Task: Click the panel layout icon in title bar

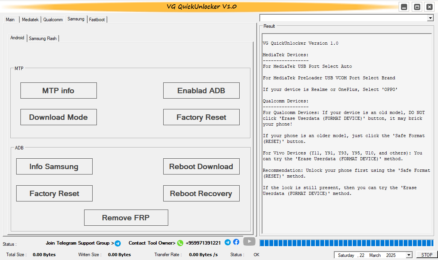Action: click(x=404, y=7)
